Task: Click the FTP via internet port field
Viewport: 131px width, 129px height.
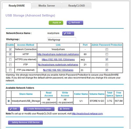Action: pyautogui.click(x=85, y=70)
